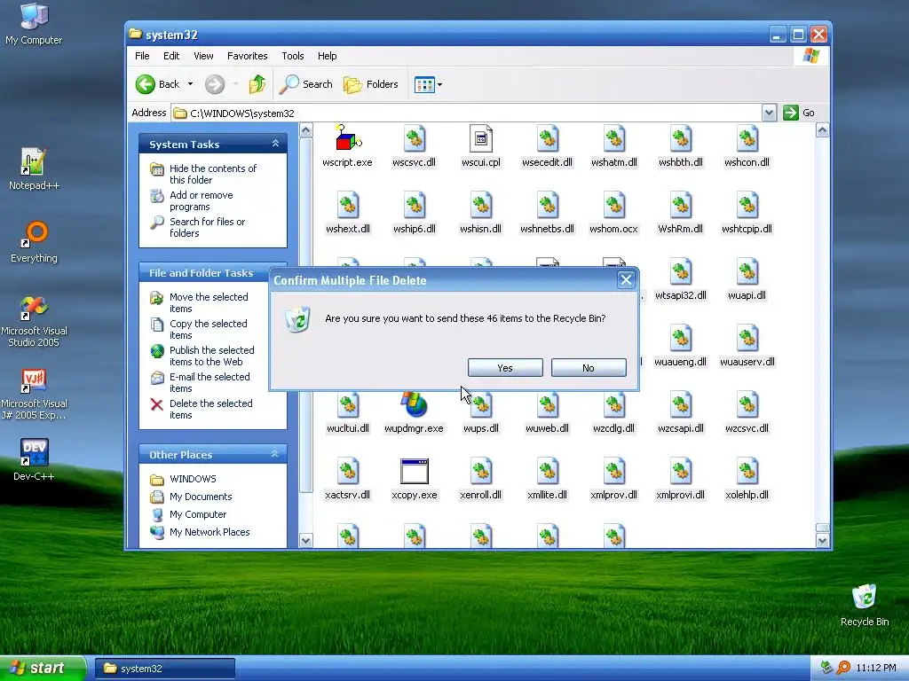Select the wzcsvc.dll file icon
The image size is (909, 681).
coord(747,404)
